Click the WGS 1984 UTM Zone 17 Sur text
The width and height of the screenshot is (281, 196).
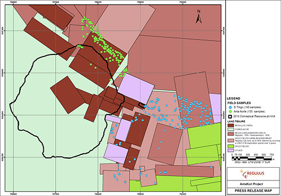point(252,162)
